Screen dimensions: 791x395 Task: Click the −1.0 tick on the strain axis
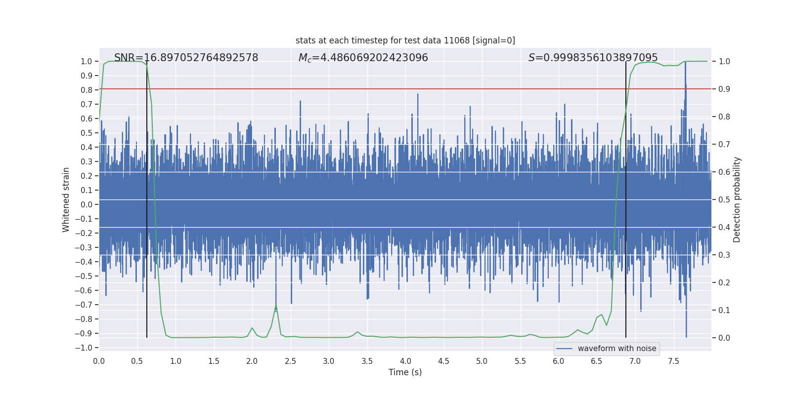84,348
